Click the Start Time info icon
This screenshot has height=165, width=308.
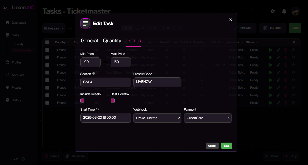pos(97,109)
